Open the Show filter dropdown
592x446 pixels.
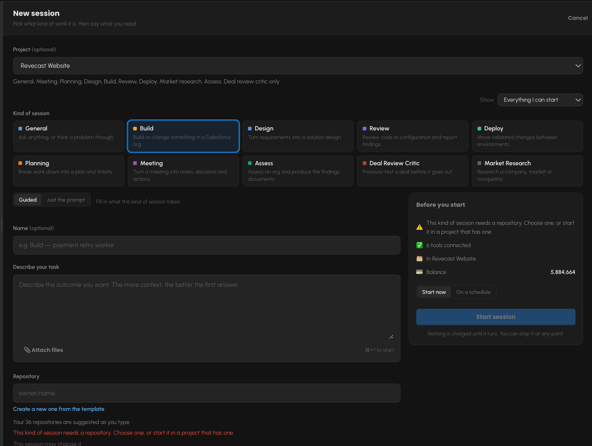540,100
